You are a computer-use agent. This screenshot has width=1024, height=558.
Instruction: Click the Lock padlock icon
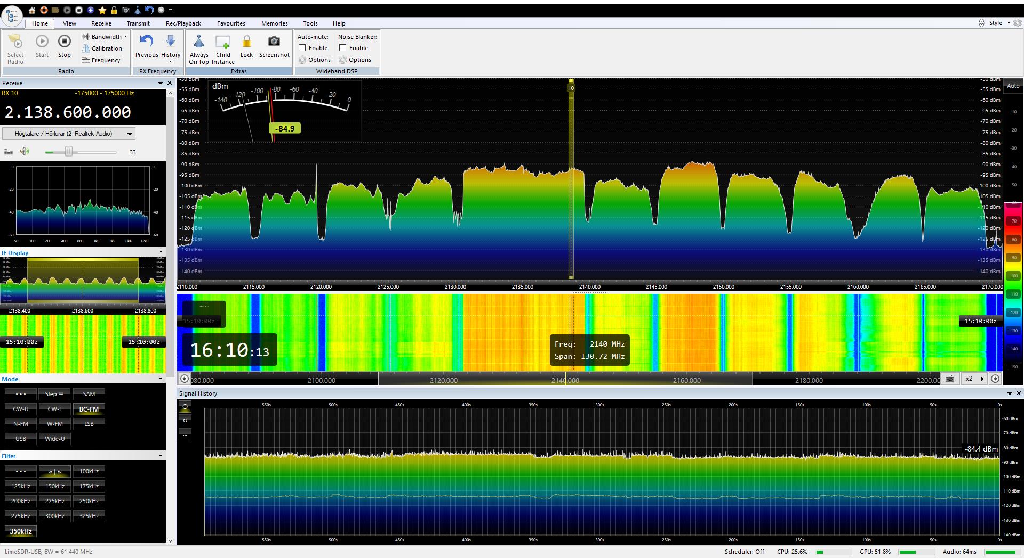point(246,42)
